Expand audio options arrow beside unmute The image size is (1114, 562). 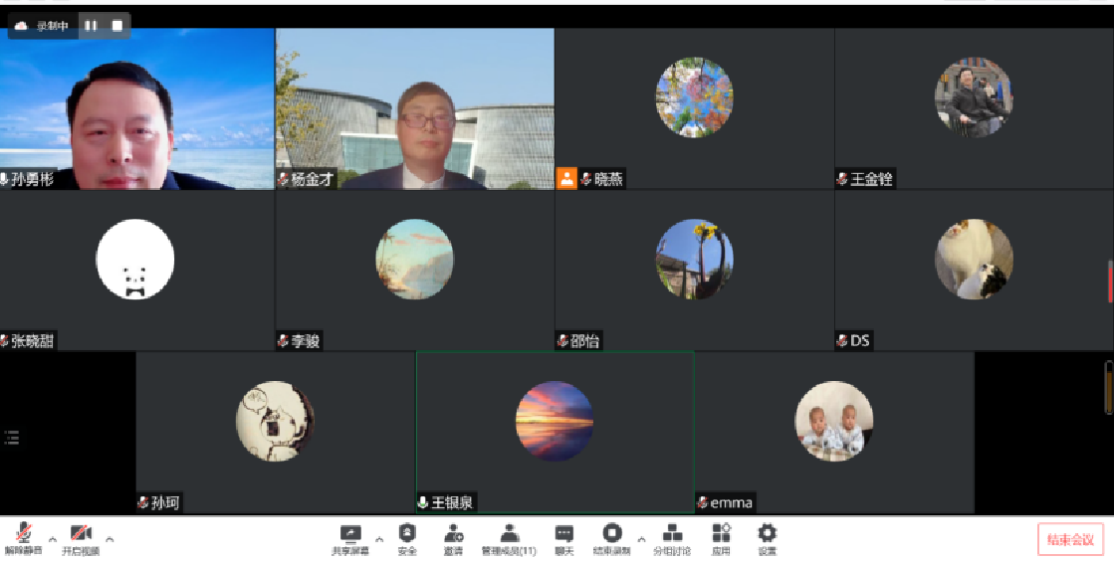[52, 540]
